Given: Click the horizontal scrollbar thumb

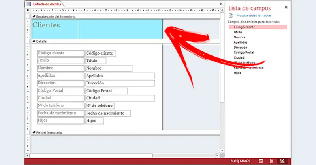Looking at the screenshot, I should click(x=91, y=156).
